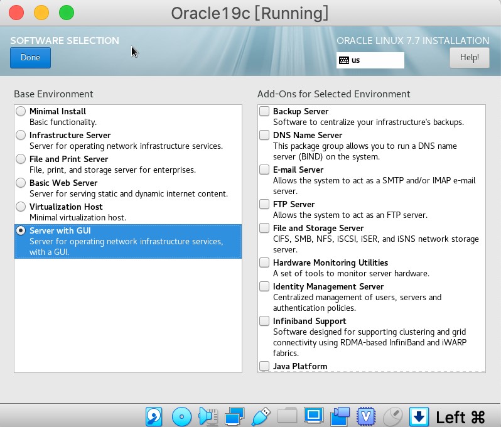
Task: Click the hard disk activity status icon
Action: tap(154, 416)
